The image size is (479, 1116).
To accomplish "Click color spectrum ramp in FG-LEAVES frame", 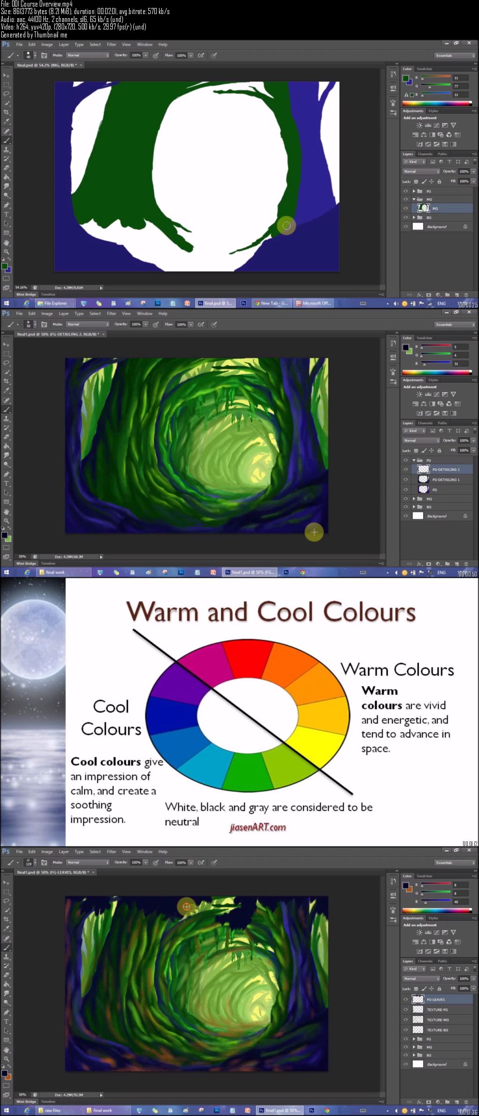I will click(x=437, y=911).
